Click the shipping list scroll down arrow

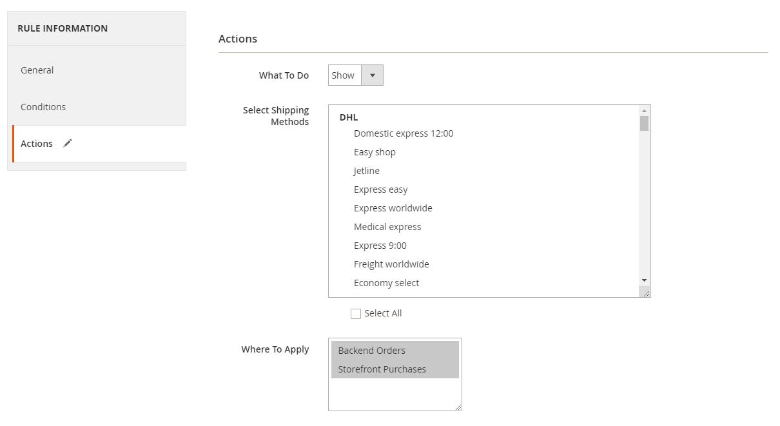(x=644, y=280)
